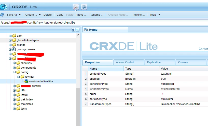208x126 pixels.
Task: Expand the dam folder node
Action: pos(10,36)
